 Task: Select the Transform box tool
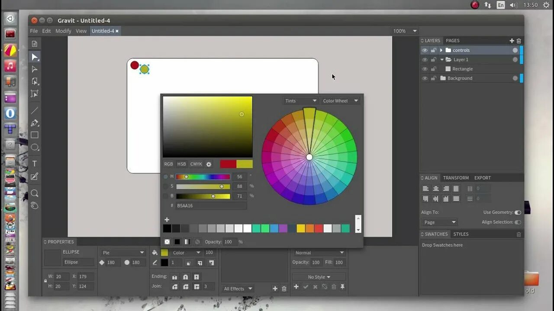click(x=35, y=94)
